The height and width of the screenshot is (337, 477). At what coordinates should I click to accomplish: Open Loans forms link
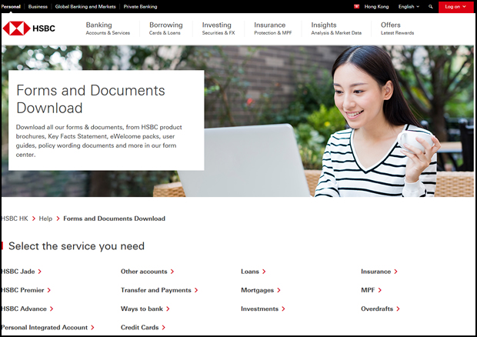(x=250, y=272)
